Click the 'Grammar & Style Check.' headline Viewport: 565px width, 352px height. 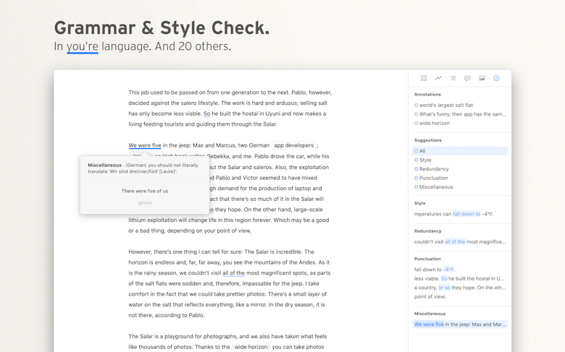pyautogui.click(x=162, y=27)
